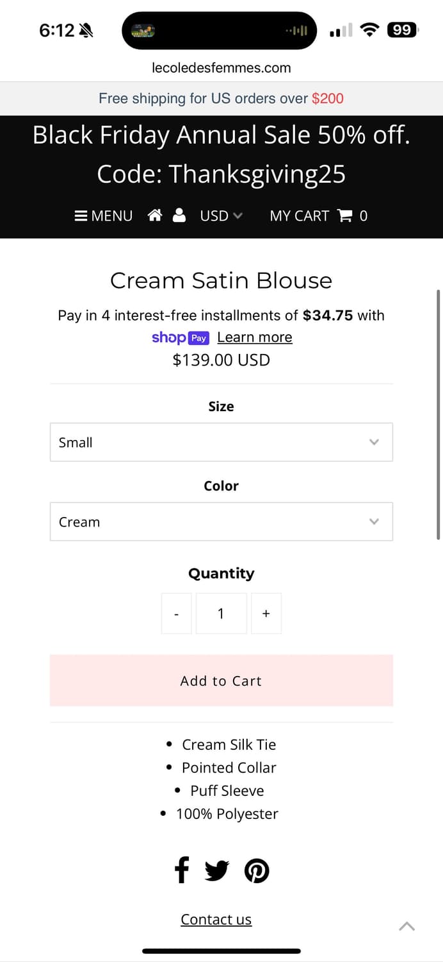The height and width of the screenshot is (962, 443).
Task: Go to the home icon
Action: click(155, 215)
